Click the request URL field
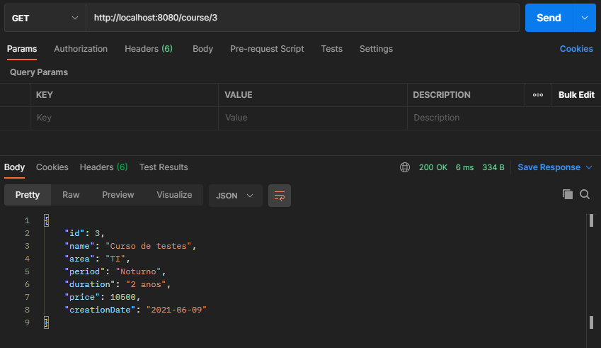Viewport: 601px width, 348px height. (x=302, y=18)
